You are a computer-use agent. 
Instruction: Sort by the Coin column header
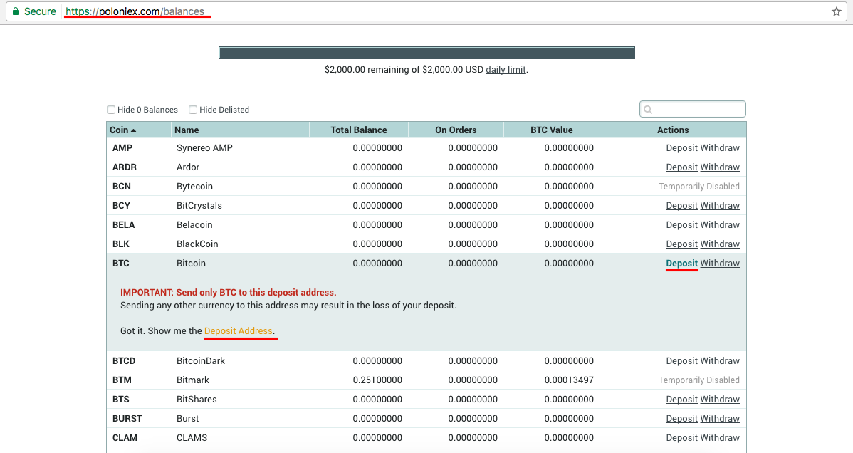click(138, 130)
